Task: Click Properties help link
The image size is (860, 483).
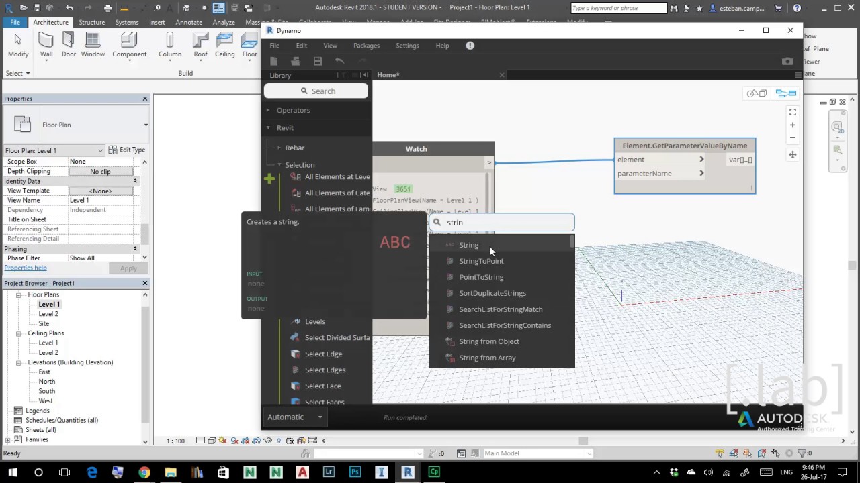Action: 26,268
